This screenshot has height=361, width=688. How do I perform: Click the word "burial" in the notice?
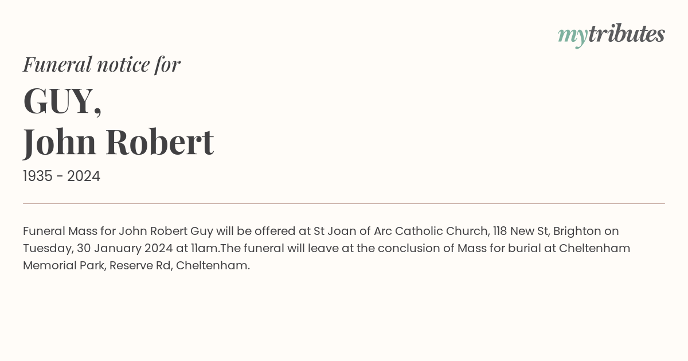point(526,248)
